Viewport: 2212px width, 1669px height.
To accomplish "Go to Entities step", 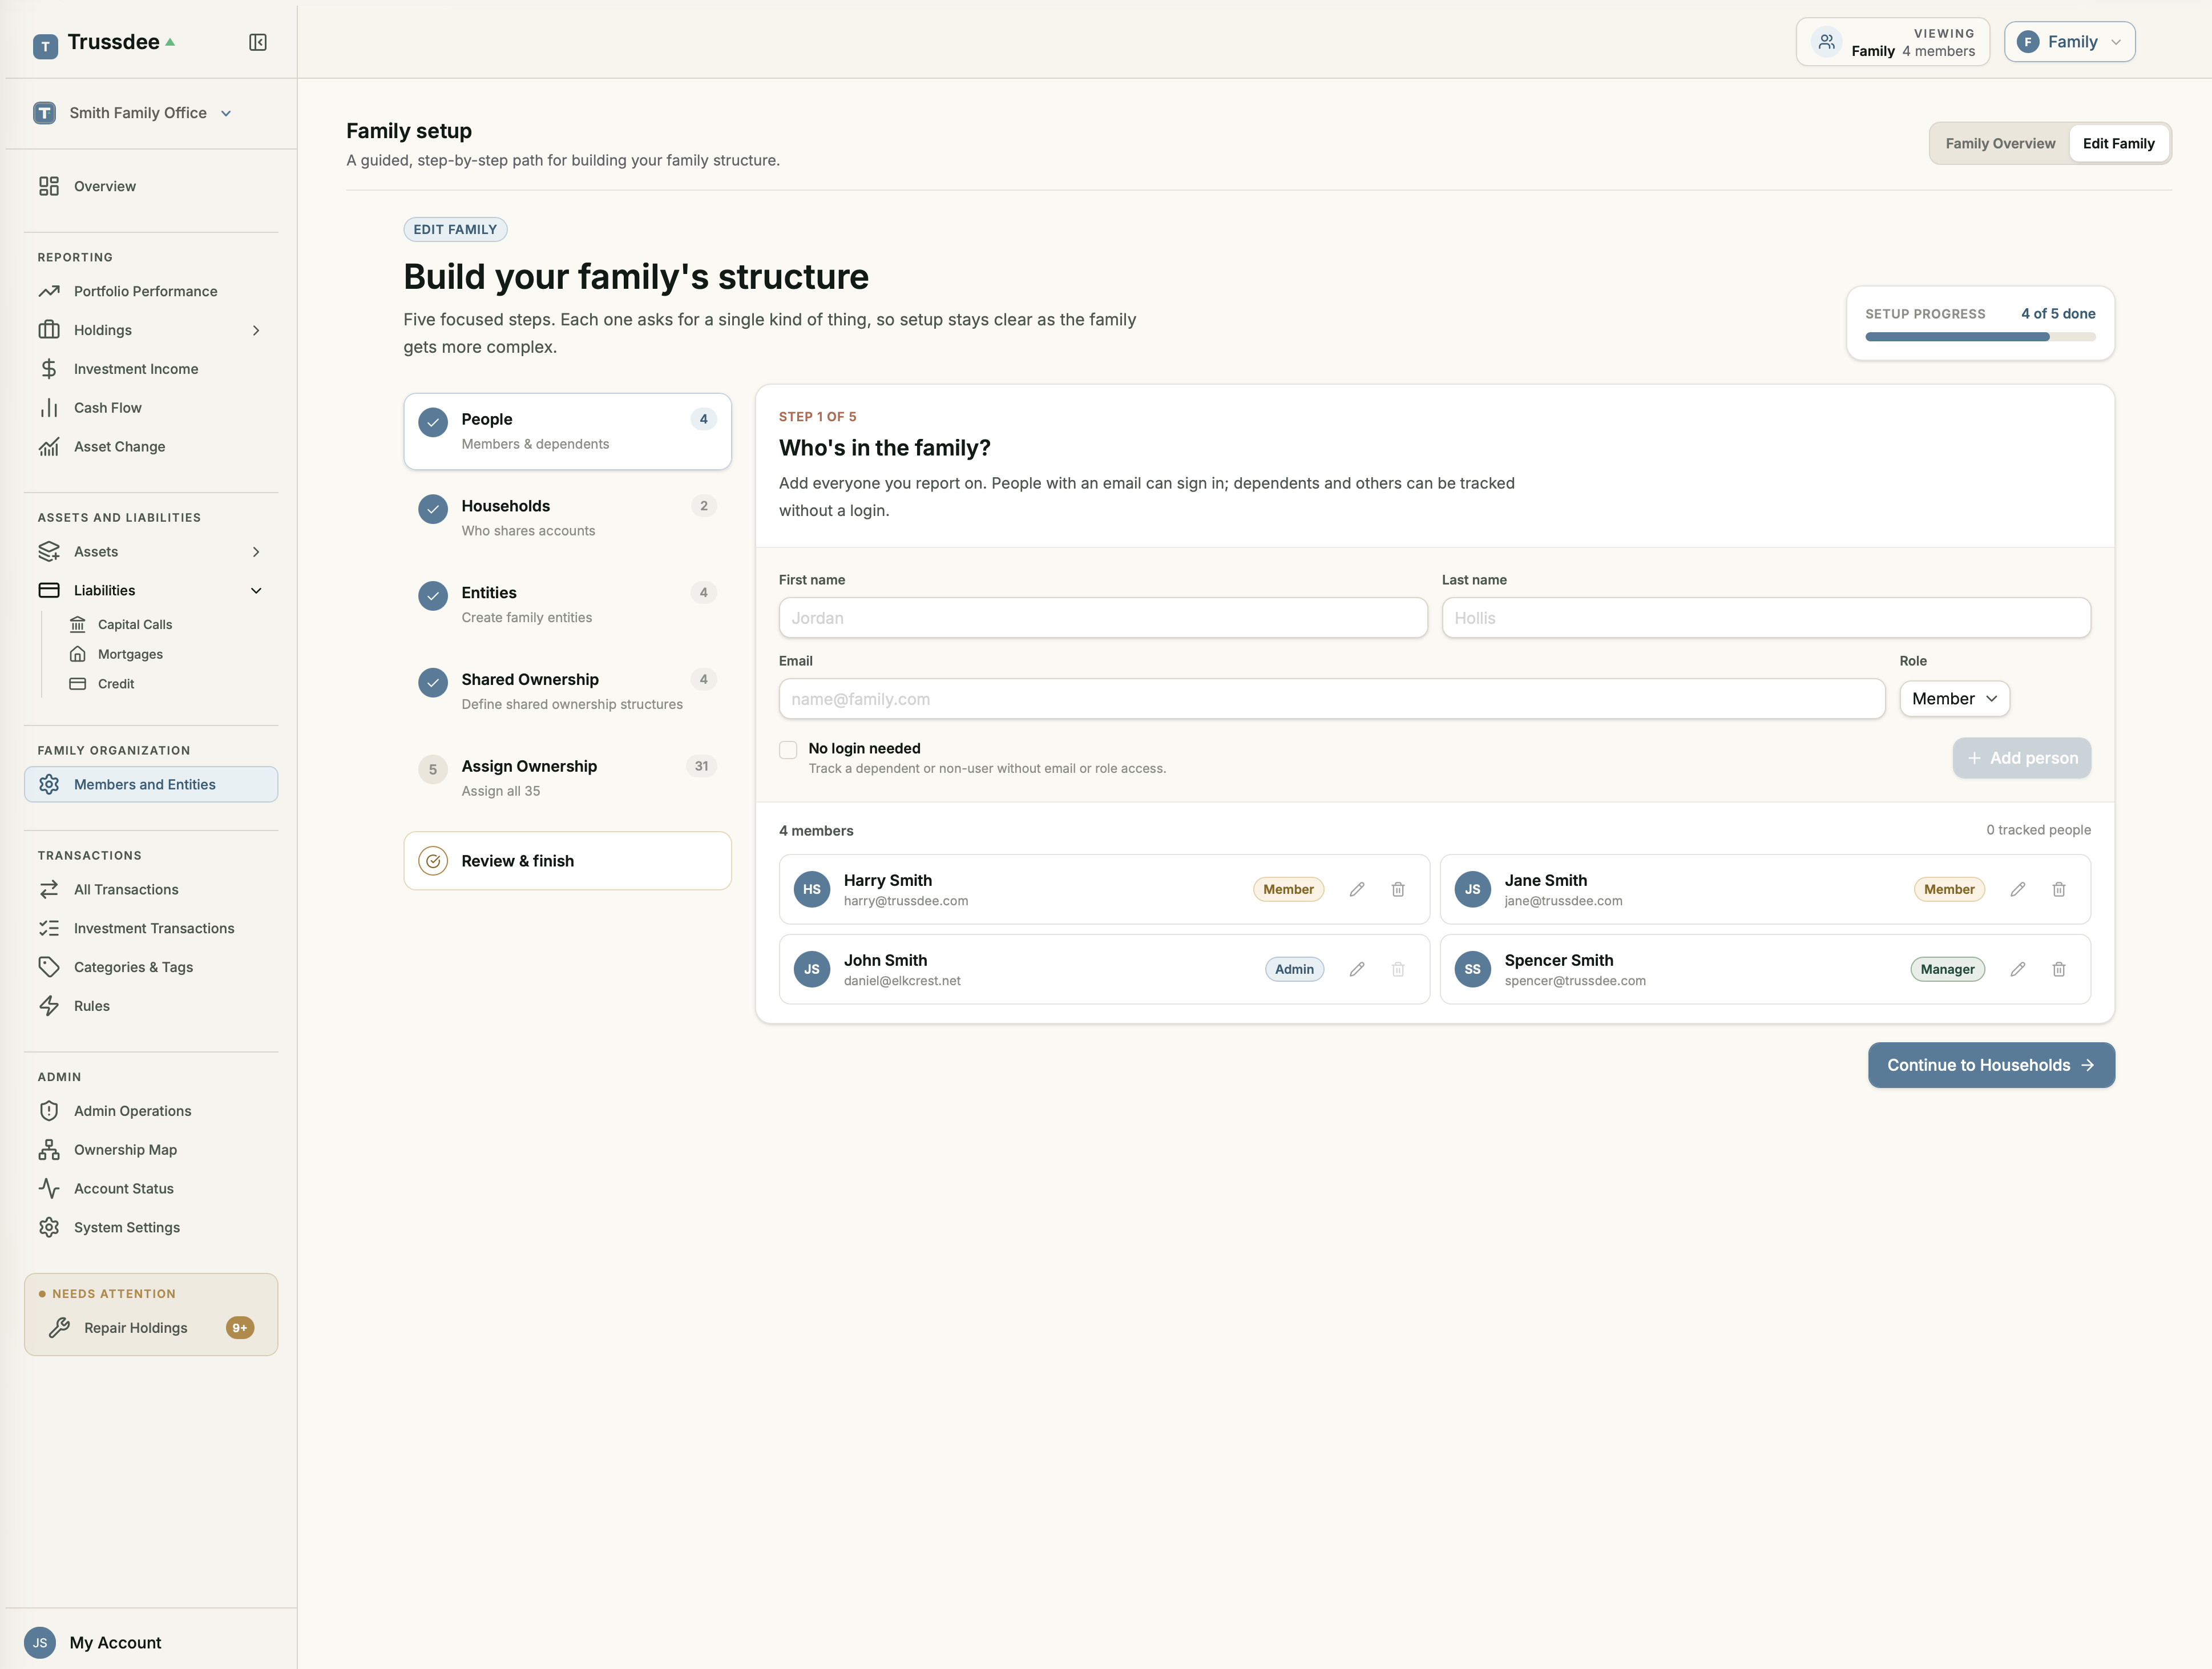I will point(567,605).
